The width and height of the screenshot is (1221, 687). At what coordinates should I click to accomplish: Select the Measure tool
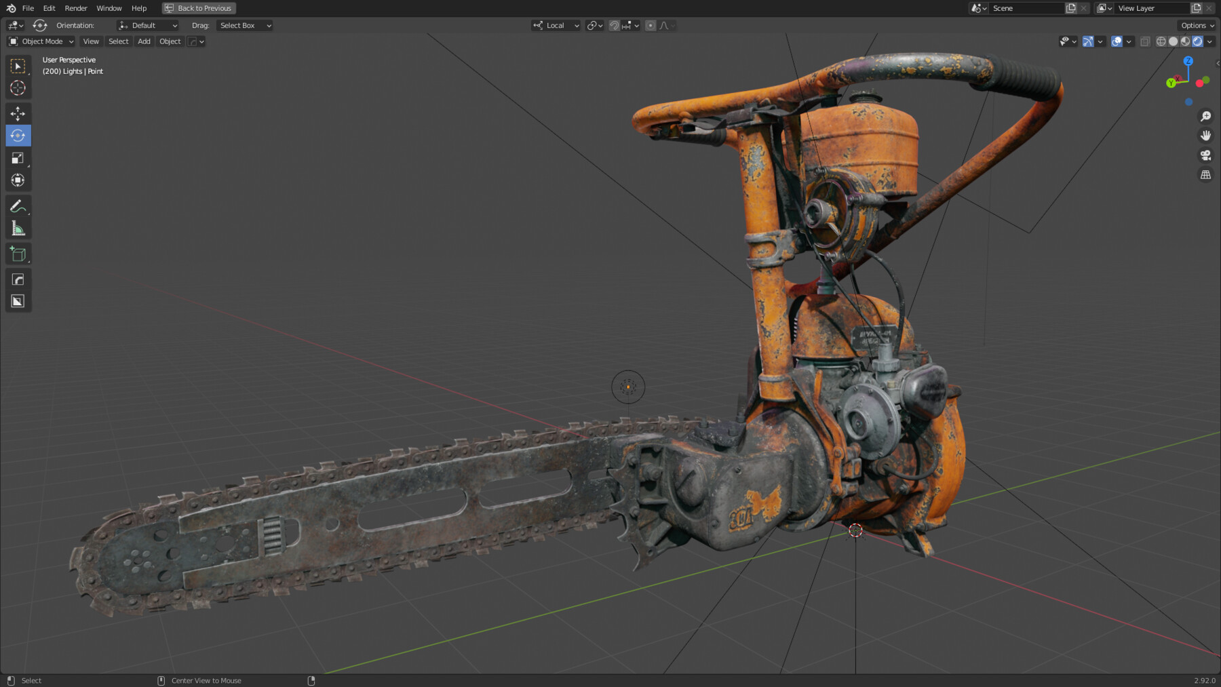(18, 227)
